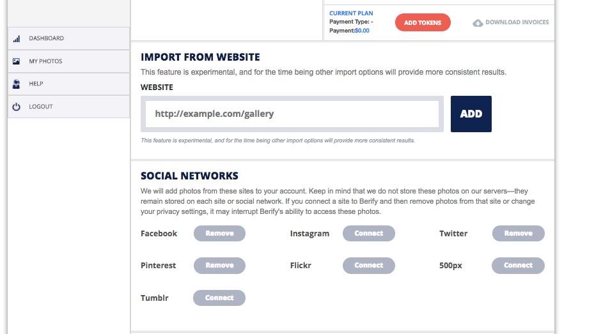
Task: Remove the Pinterest connection
Action: [x=219, y=266]
